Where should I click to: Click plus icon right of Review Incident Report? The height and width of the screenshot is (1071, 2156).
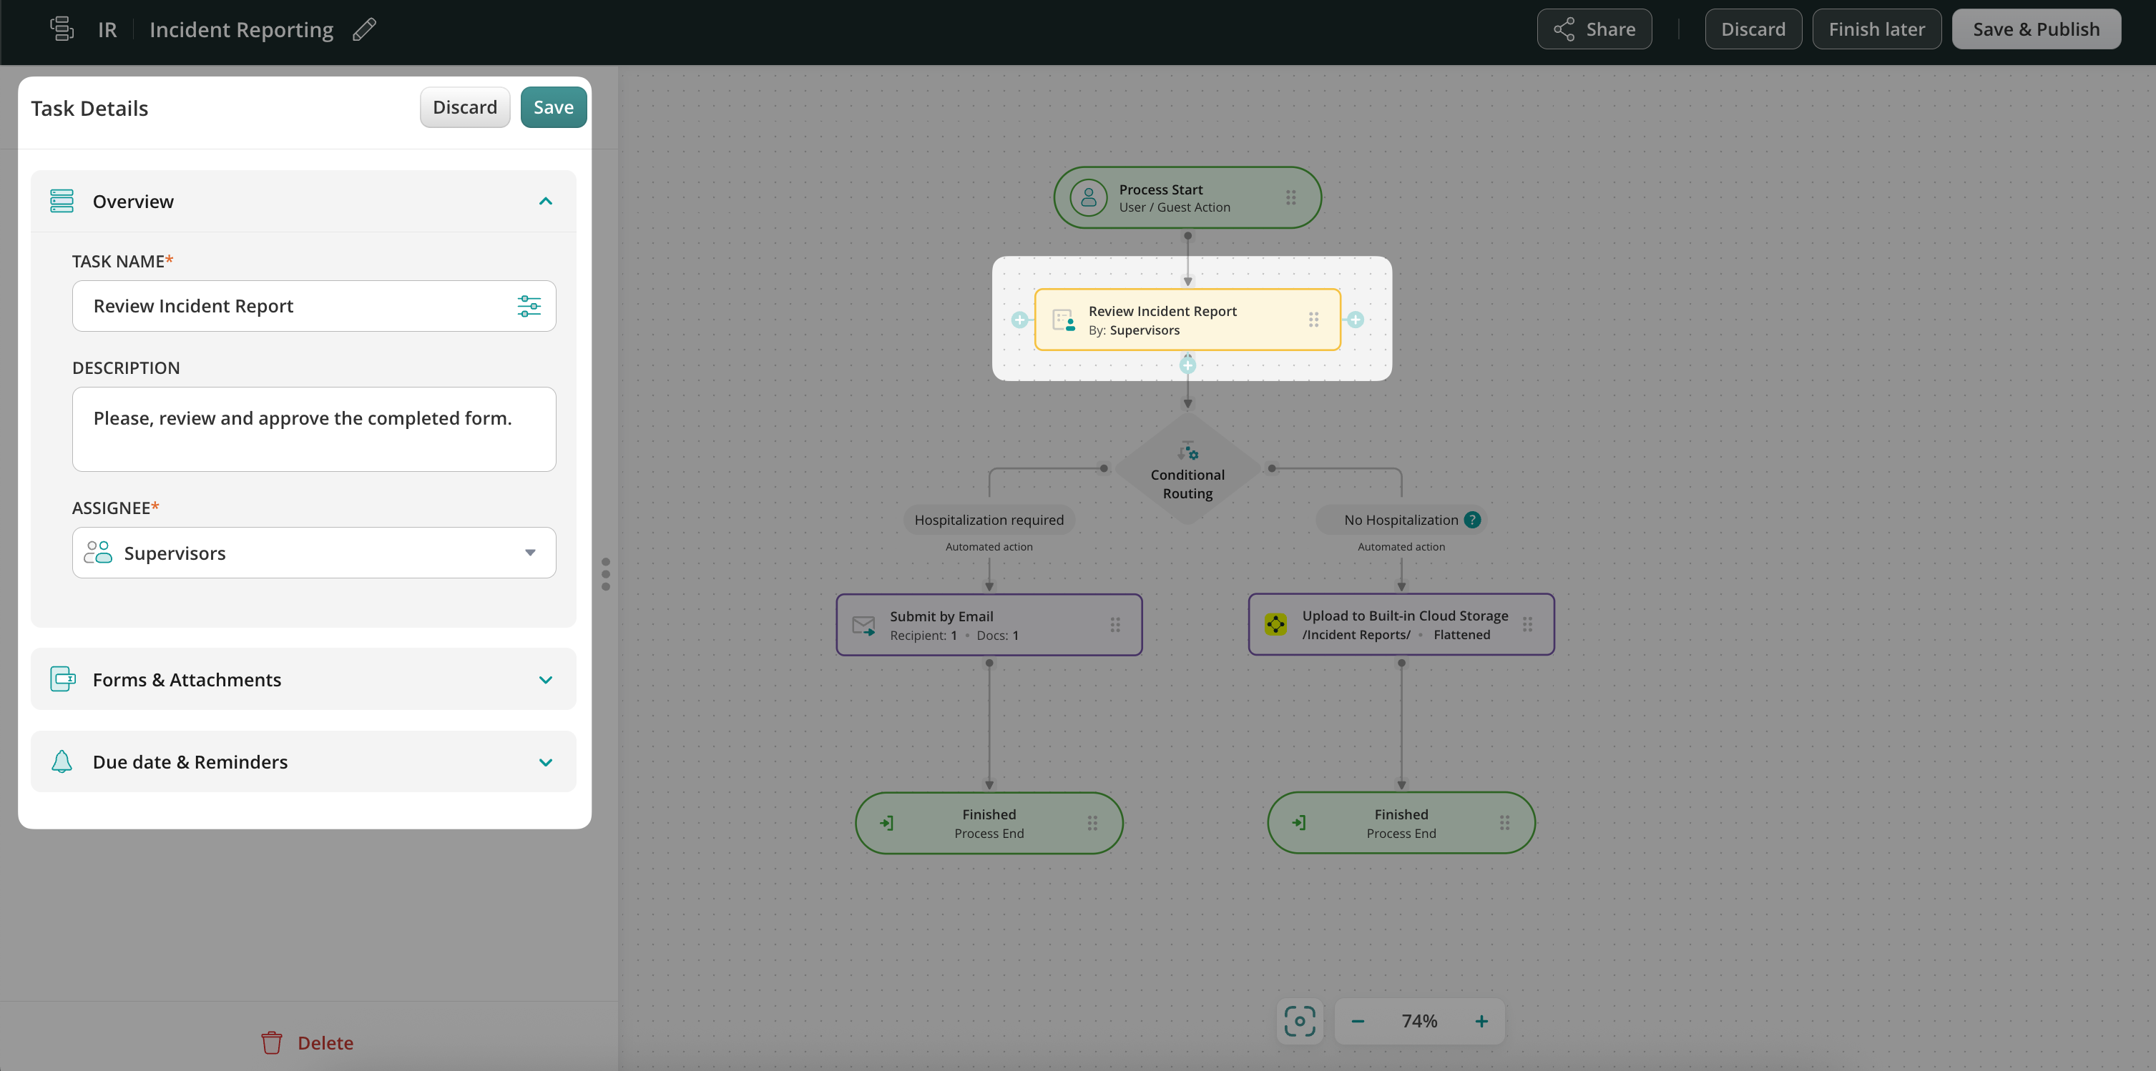(x=1356, y=320)
